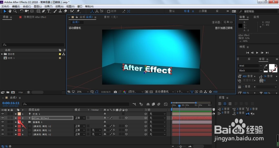The width and height of the screenshot is (279, 148).
Task: Click the After Effect layer red label color
Action: point(19,118)
